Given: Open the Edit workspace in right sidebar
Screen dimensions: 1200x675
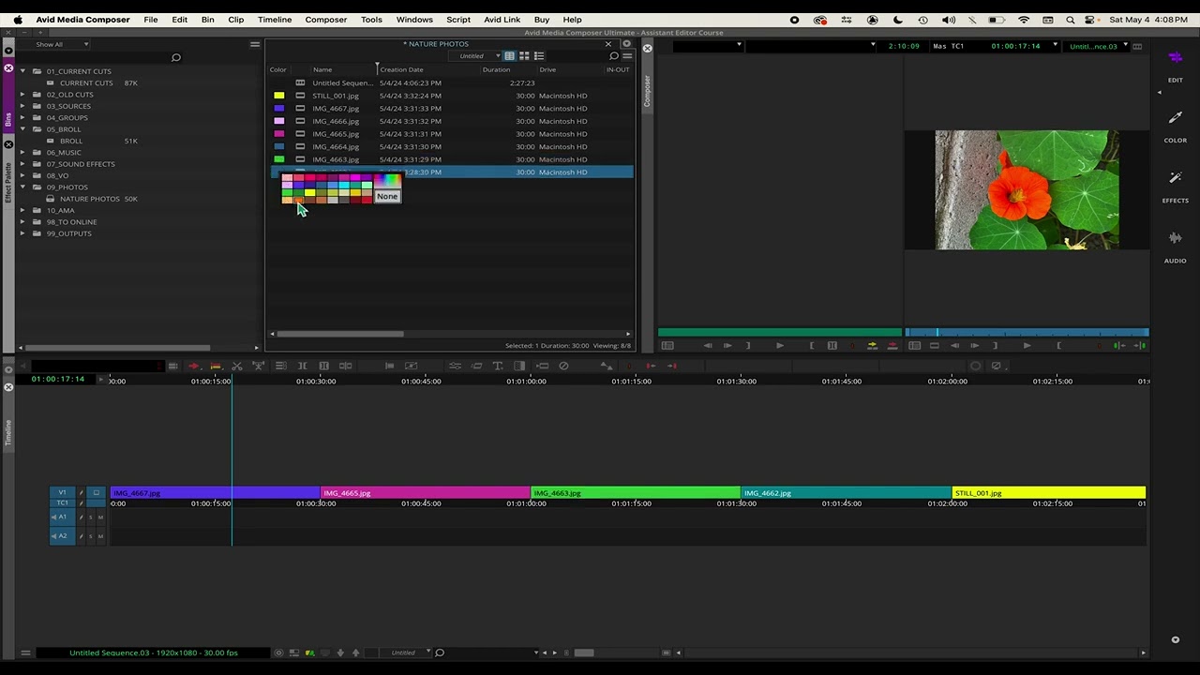Looking at the screenshot, I should pyautogui.click(x=1175, y=64).
